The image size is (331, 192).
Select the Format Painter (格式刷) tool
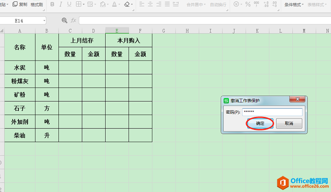(x=36, y=4)
